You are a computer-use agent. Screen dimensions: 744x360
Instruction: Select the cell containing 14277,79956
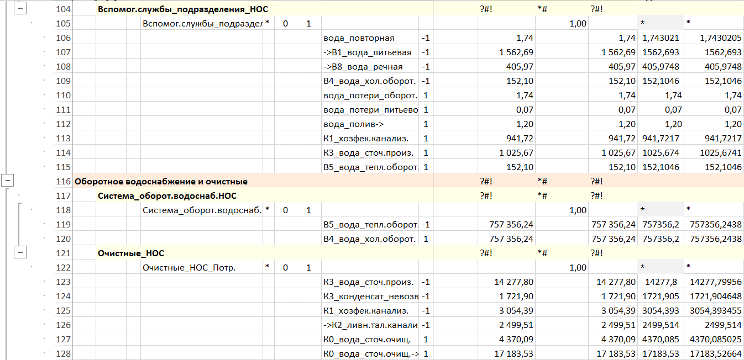pos(714,282)
